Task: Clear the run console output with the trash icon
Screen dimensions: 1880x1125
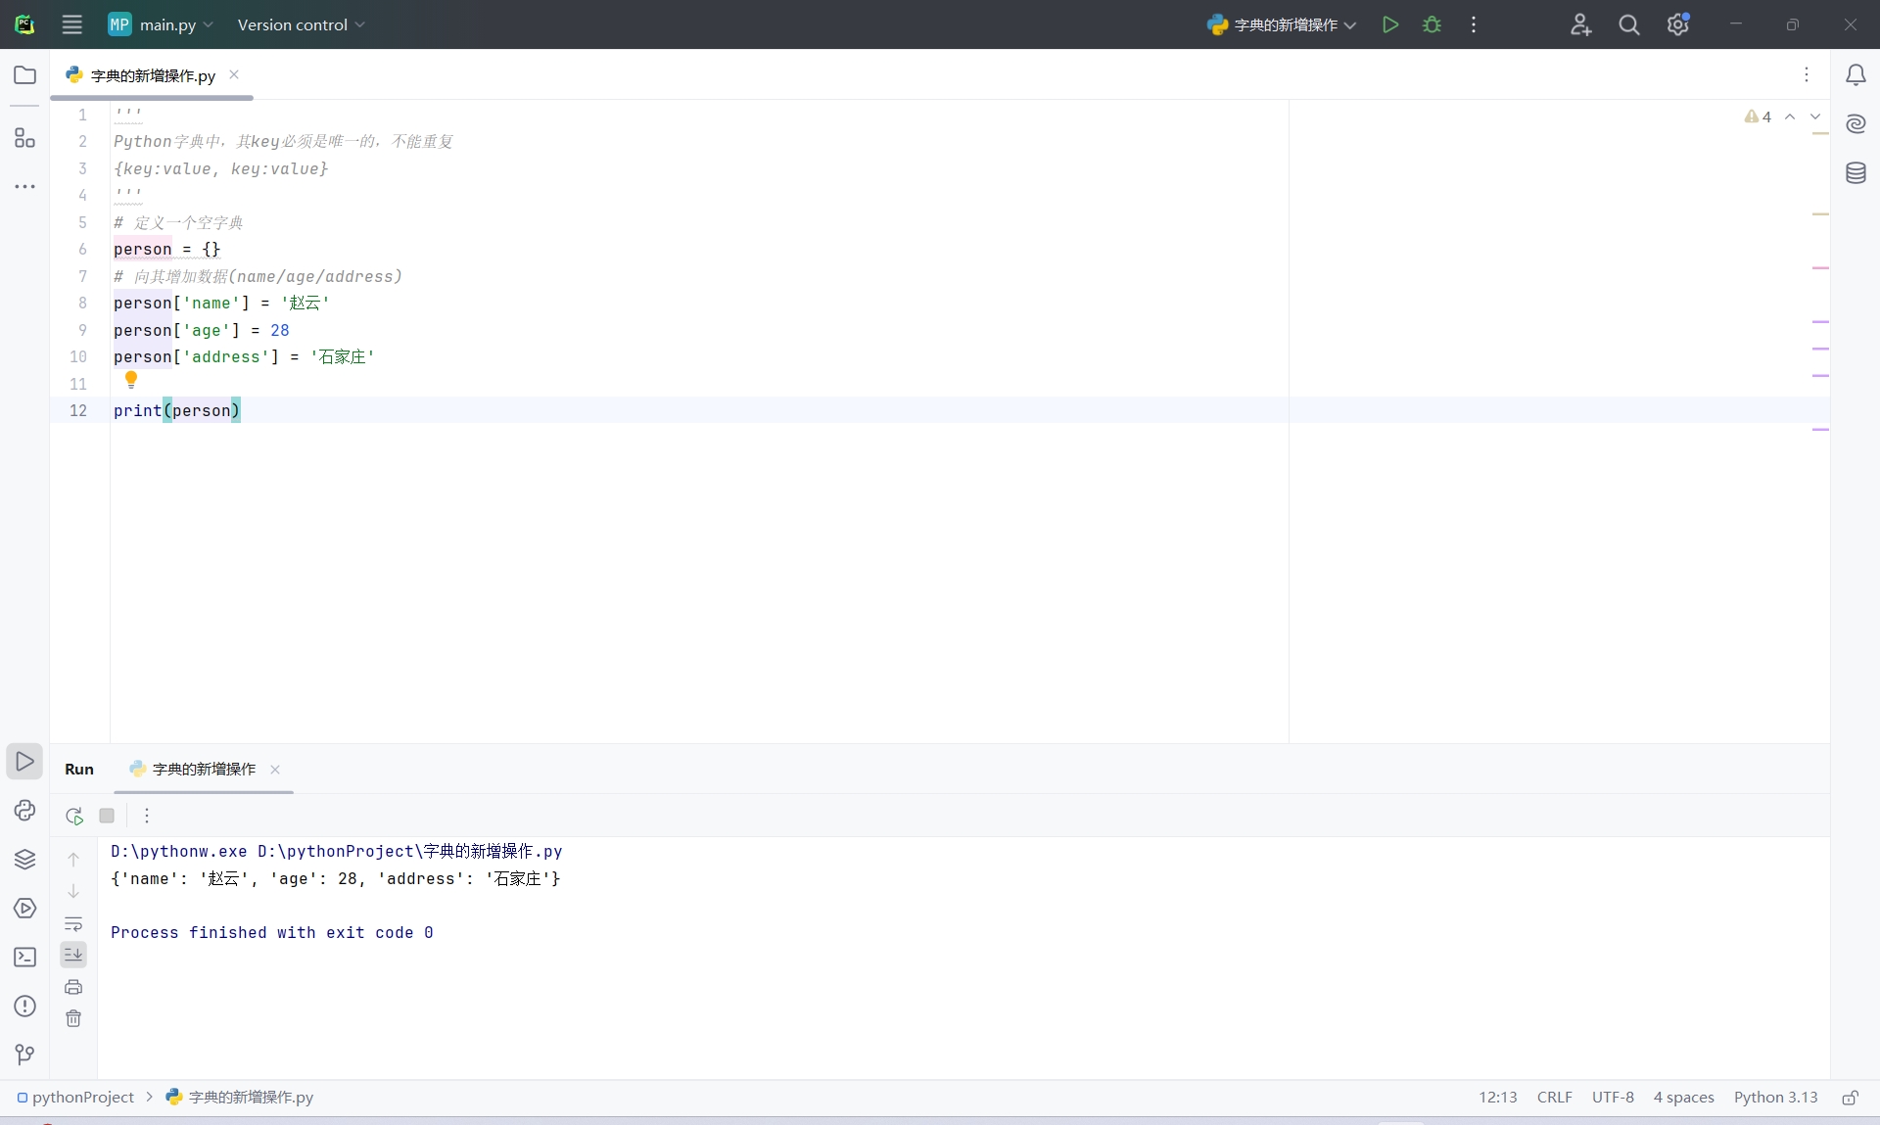Action: click(73, 1019)
